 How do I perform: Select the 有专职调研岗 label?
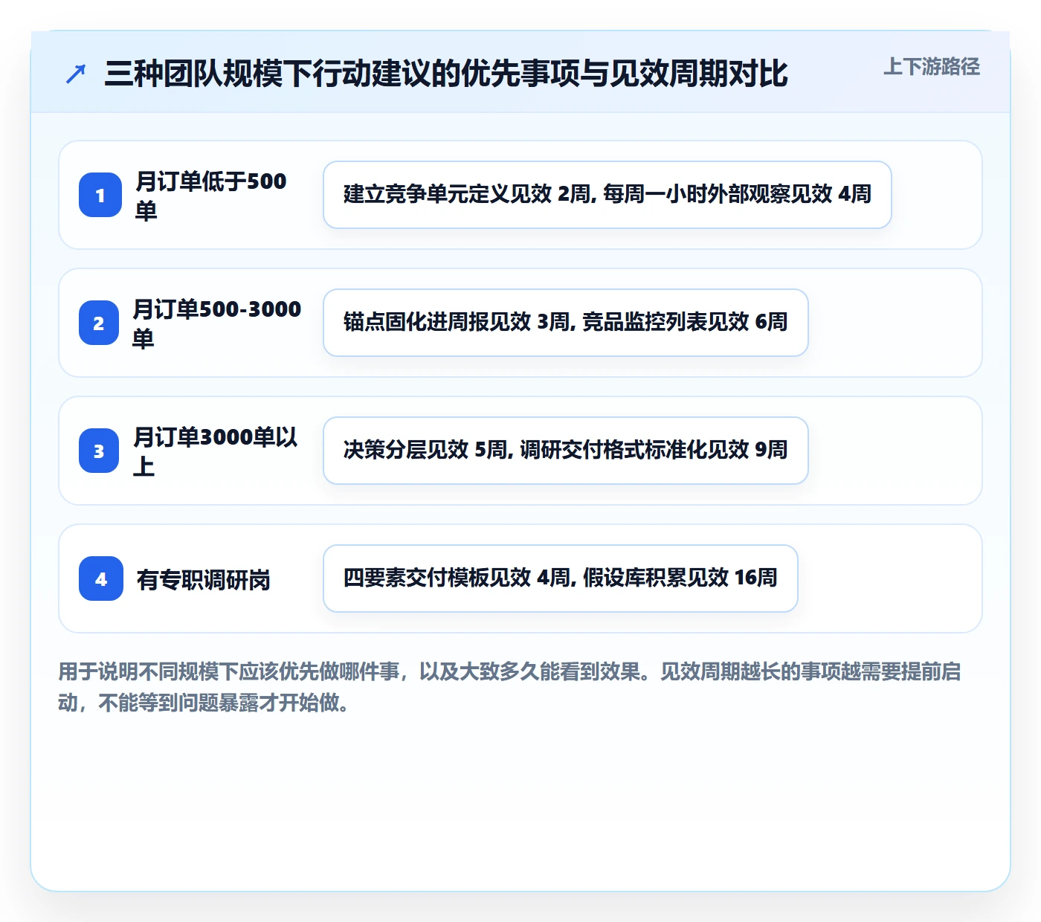[204, 579]
